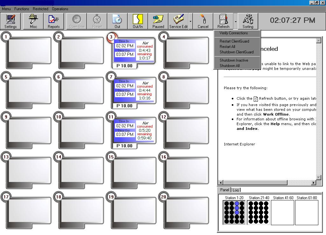The width and height of the screenshot is (326, 235).
Task: Click the P 10.00 label on station 3
Action: (124, 66)
